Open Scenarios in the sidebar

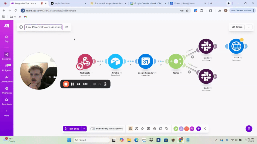(x=7, y=56)
